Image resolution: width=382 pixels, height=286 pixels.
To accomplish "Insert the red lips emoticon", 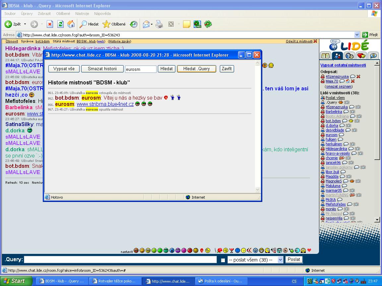I will tap(202, 251).
